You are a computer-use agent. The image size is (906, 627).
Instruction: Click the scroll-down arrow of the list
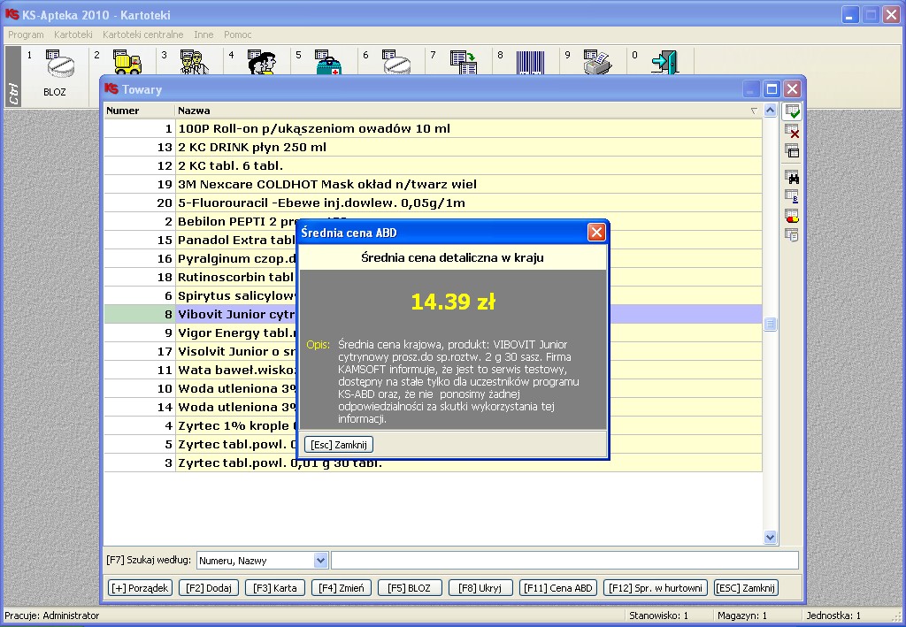770,537
